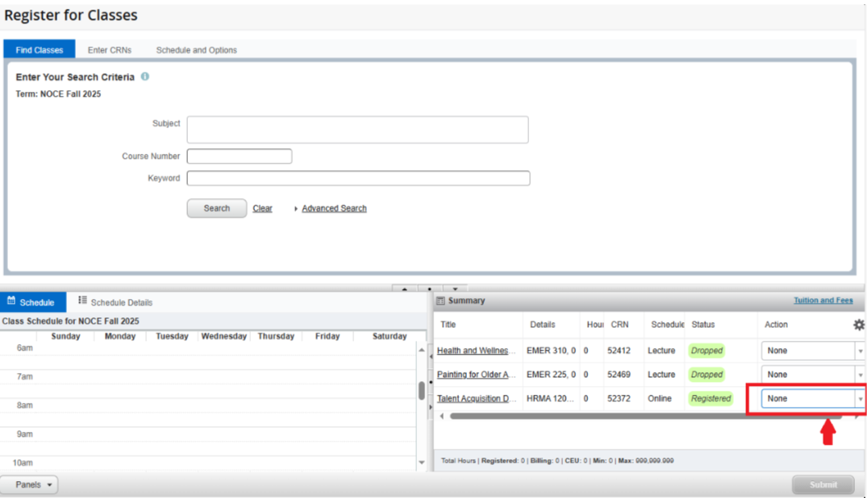Open the Summary column settings gear
The image size is (867, 498).
click(x=858, y=325)
